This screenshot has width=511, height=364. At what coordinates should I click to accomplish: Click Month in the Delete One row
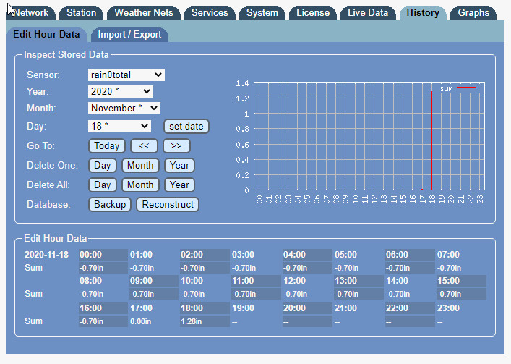140,166
